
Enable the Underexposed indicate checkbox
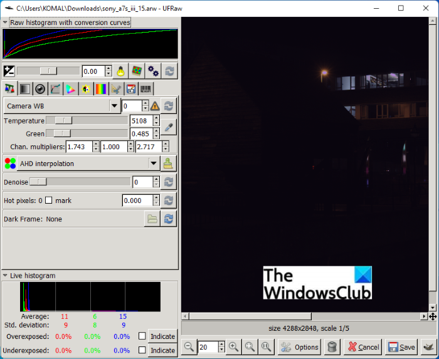(142, 350)
